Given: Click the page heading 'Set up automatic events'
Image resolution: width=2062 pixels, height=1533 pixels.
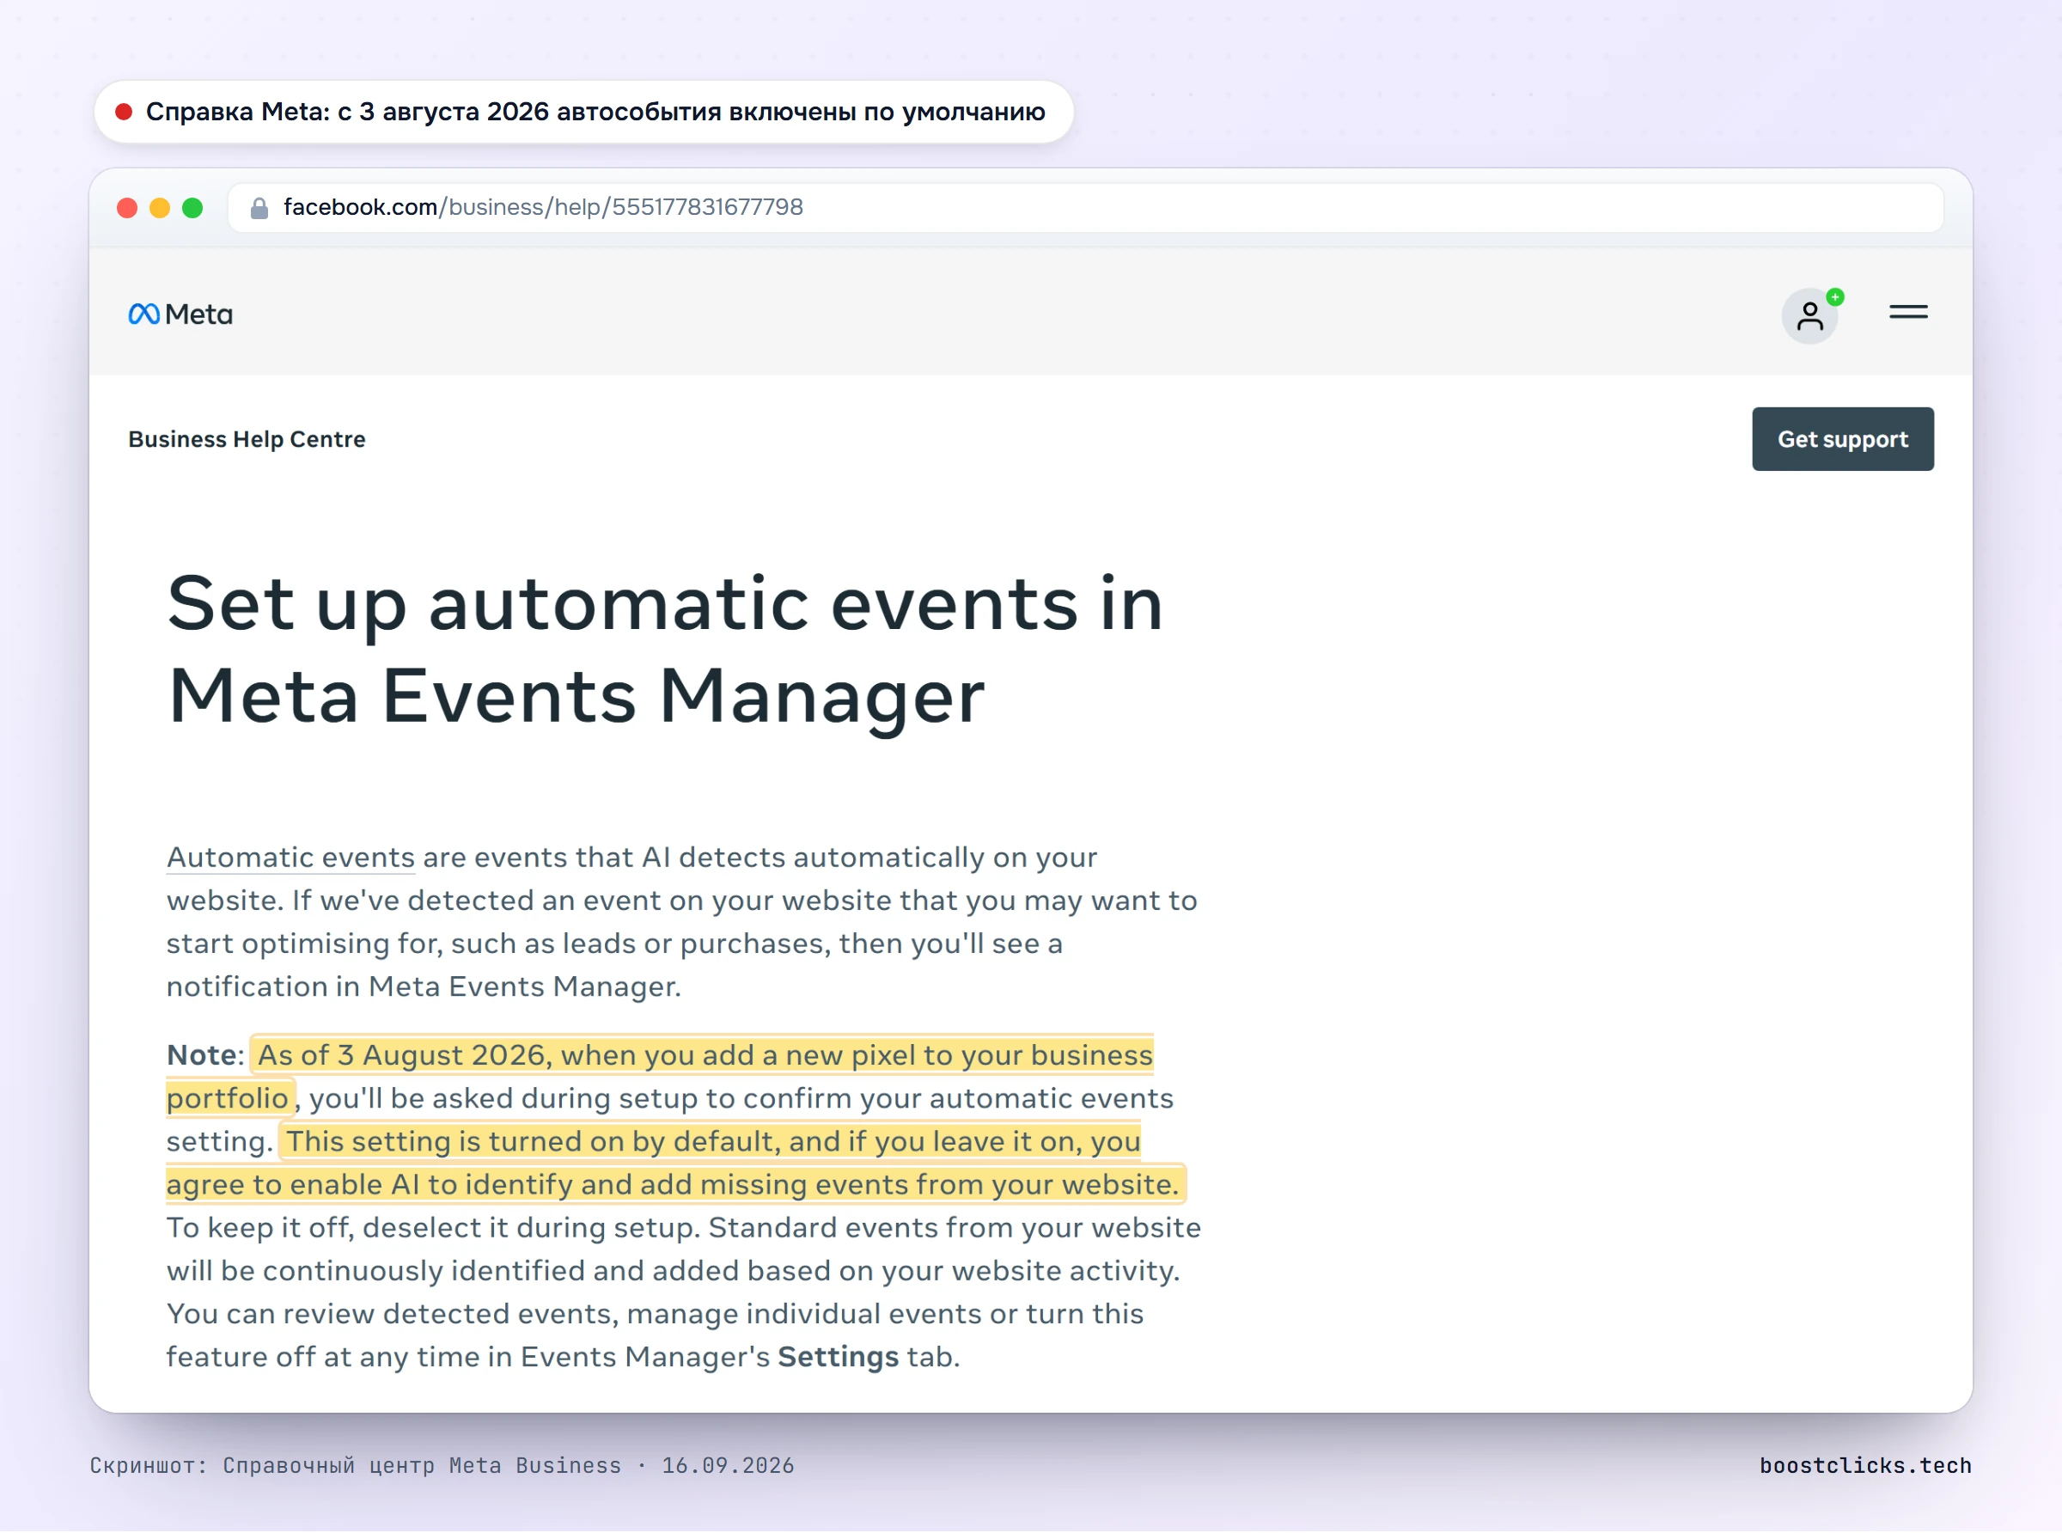Looking at the screenshot, I should [x=665, y=650].
